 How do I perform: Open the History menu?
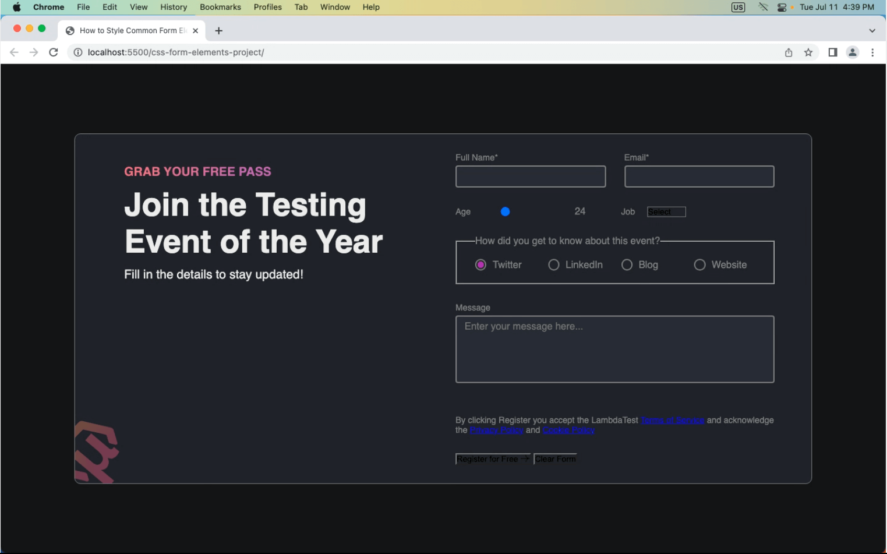(x=174, y=7)
